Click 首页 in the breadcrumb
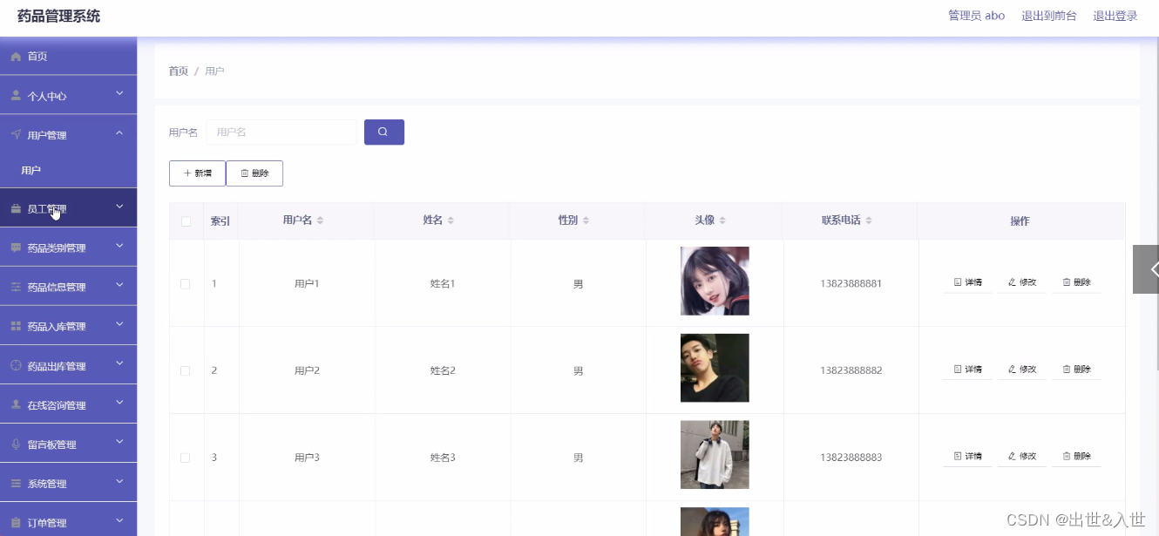Screen dimensions: 1159x536 pos(179,71)
